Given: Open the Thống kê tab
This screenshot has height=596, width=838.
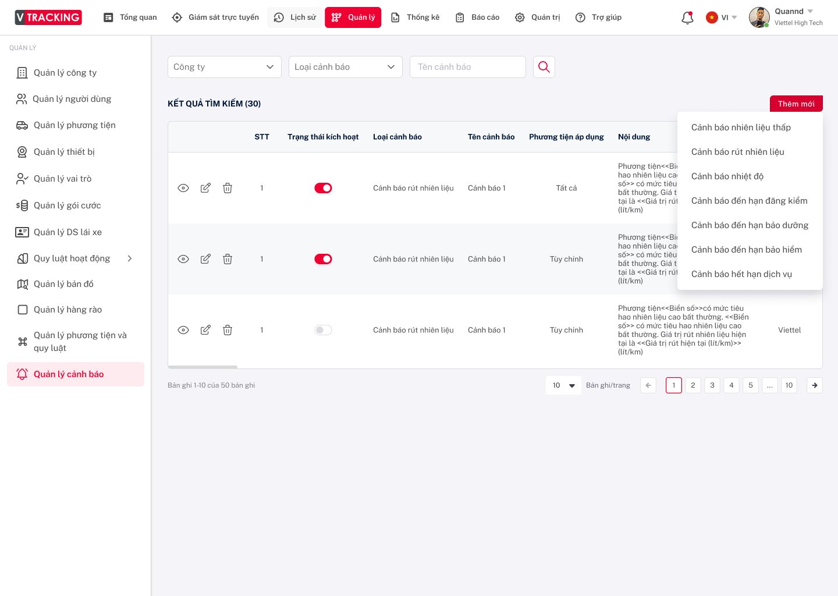Looking at the screenshot, I should 416,17.
